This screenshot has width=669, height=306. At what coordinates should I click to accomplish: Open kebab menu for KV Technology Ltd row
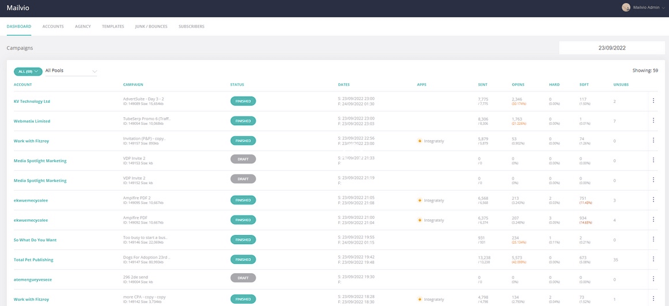coord(653,101)
